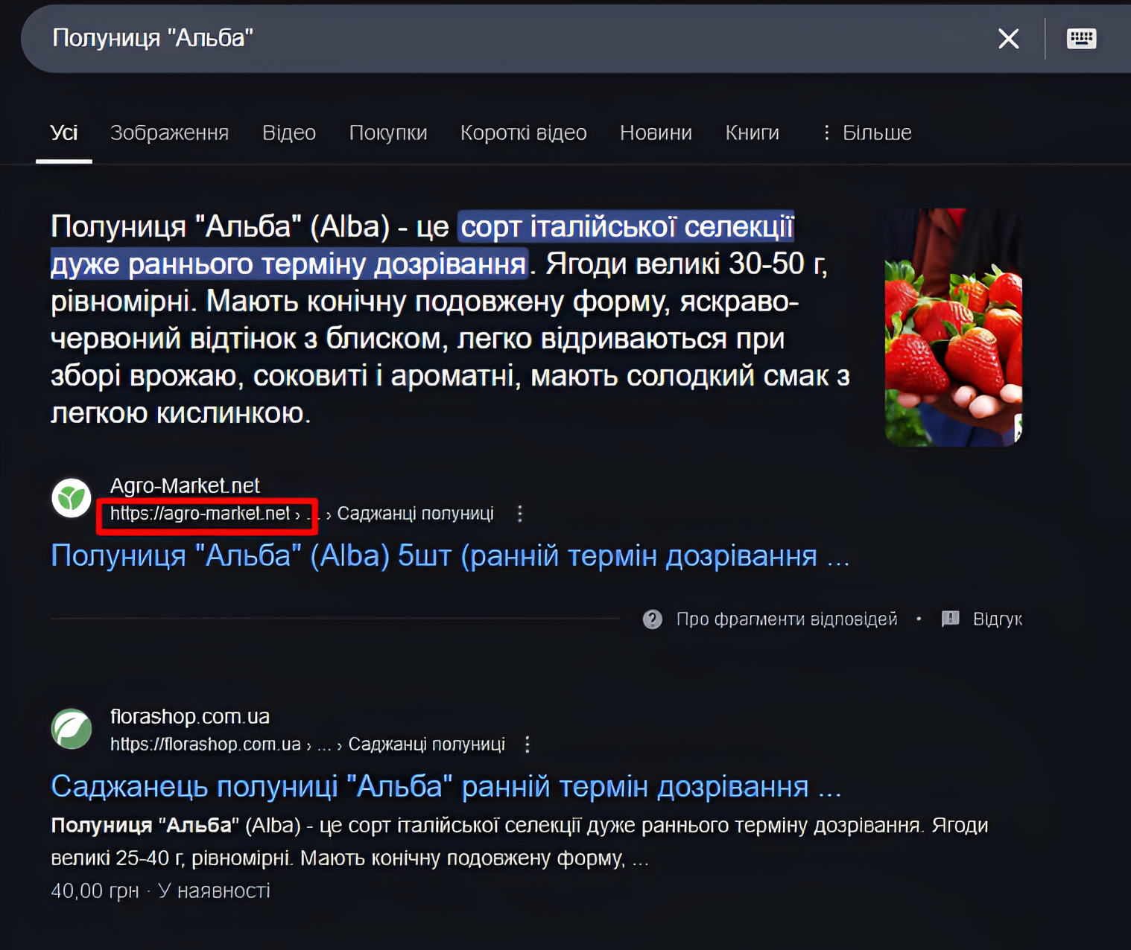Viewport: 1131px width, 950px height.
Task: Click the florashop snippet text starting Полуниця "Альба"
Action: coord(519,841)
